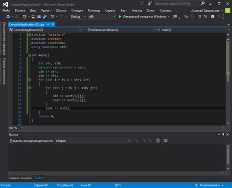Click the Publish up-arrow icon in status bar
Screen dimensions: 232x188
click(196, 185)
